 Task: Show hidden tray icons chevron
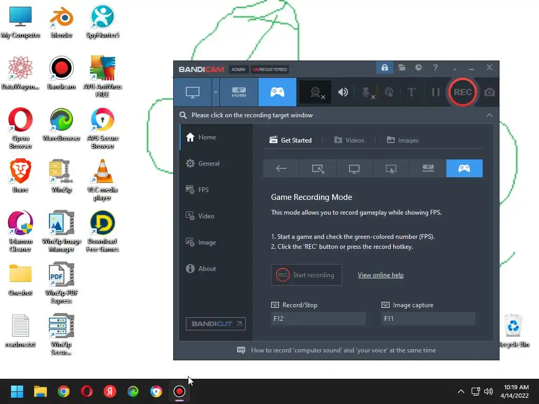pos(461,391)
